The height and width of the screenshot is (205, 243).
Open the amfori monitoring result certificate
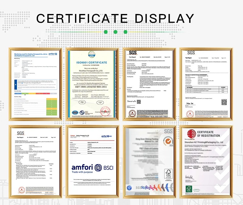click(x=35, y=84)
